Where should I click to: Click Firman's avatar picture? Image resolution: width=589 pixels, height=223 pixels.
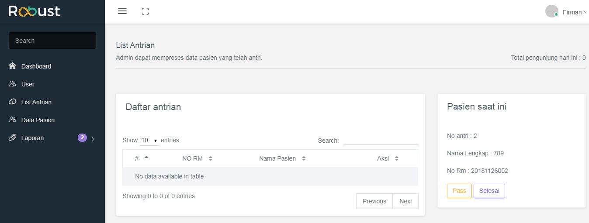point(552,11)
